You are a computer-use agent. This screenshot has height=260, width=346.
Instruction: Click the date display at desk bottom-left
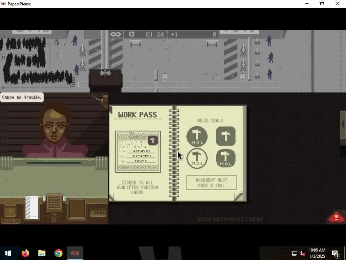(10, 221)
